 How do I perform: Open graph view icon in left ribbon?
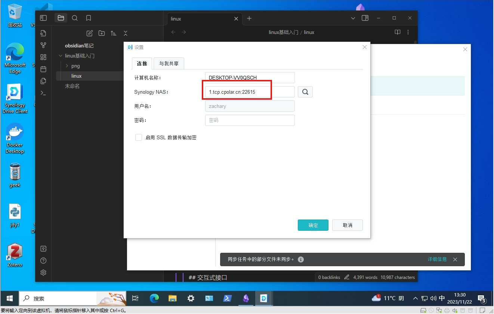pos(43,45)
